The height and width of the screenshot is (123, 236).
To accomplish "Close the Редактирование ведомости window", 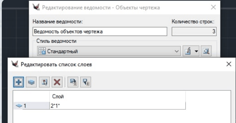I will click(x=213, y=7).
